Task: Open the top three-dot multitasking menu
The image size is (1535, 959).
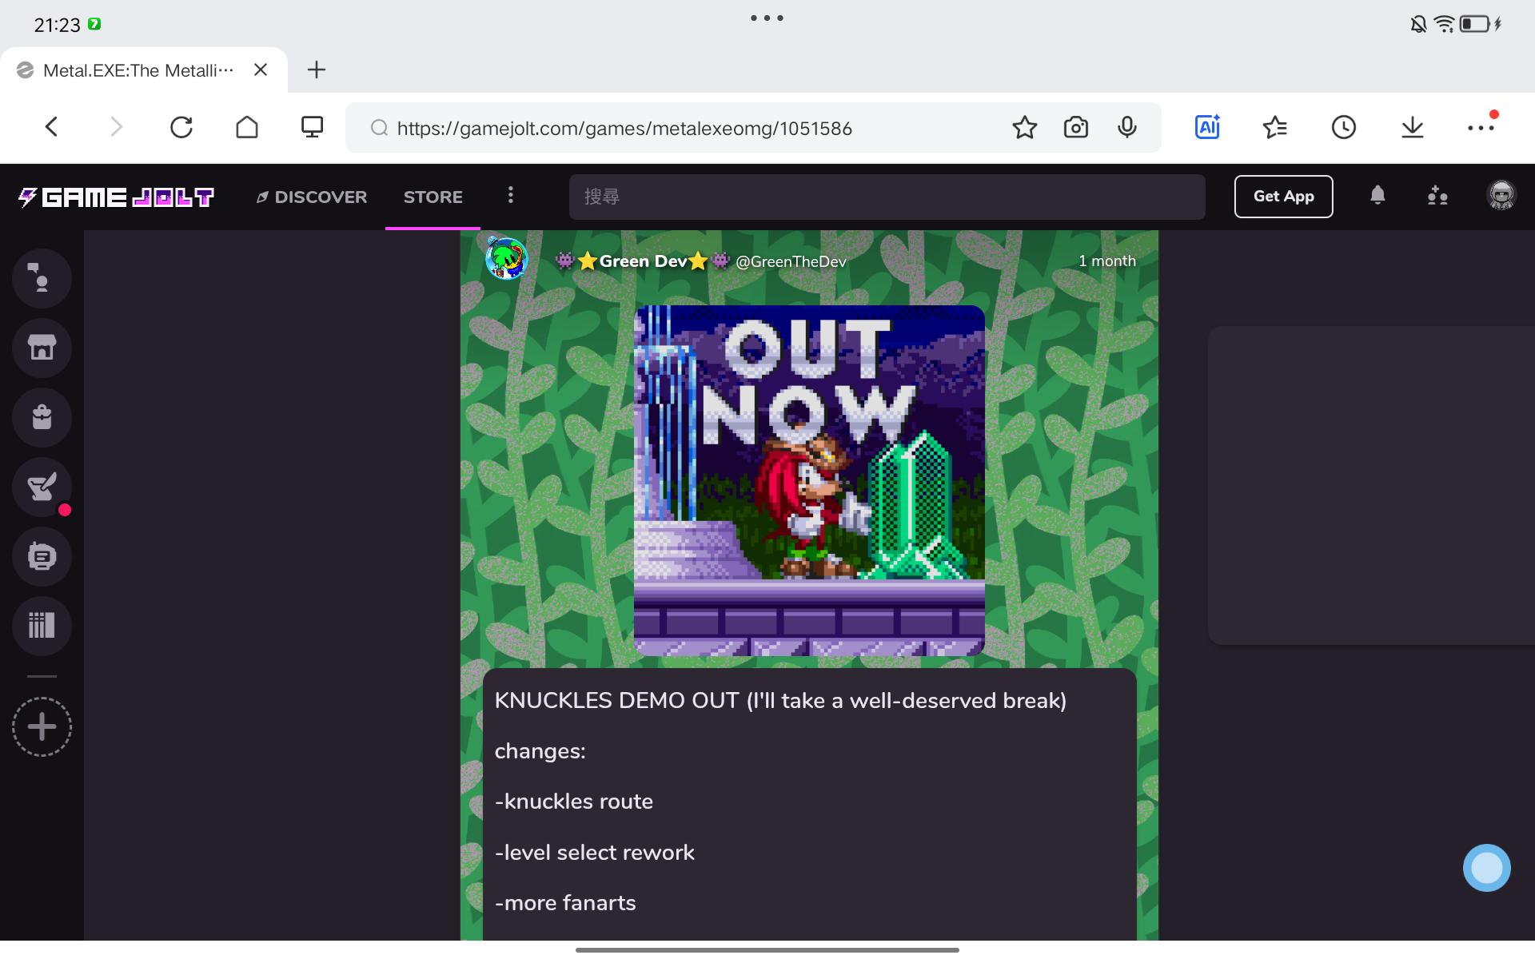Action: pos(767,18)
